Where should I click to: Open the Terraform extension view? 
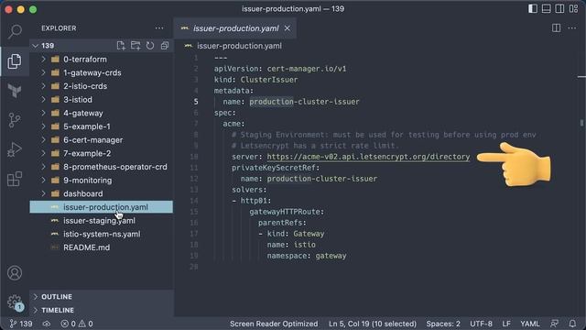pos(15,91)
